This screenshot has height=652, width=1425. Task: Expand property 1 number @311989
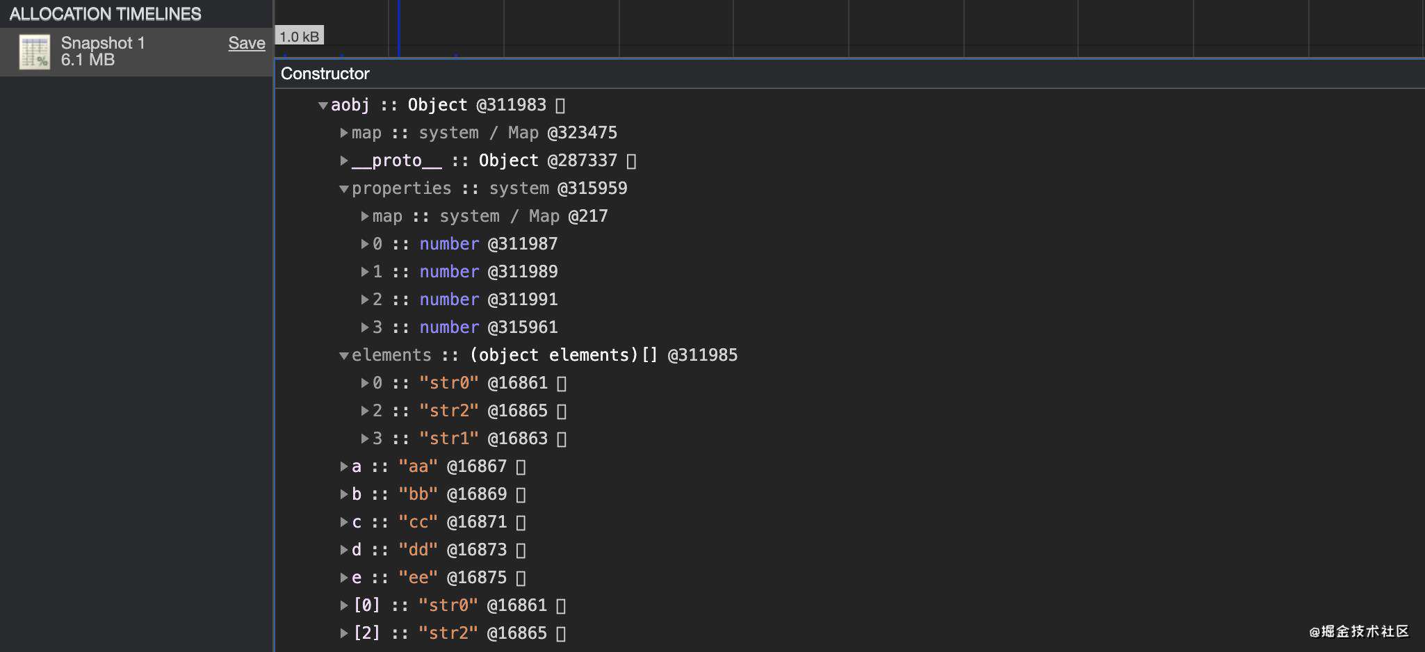[x=365, y=272]
